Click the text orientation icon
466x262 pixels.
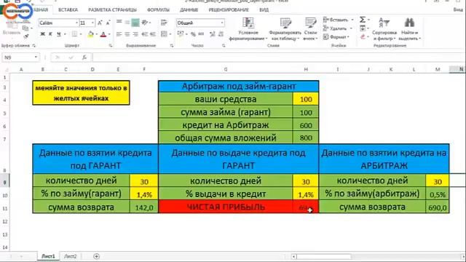point(145,23)
